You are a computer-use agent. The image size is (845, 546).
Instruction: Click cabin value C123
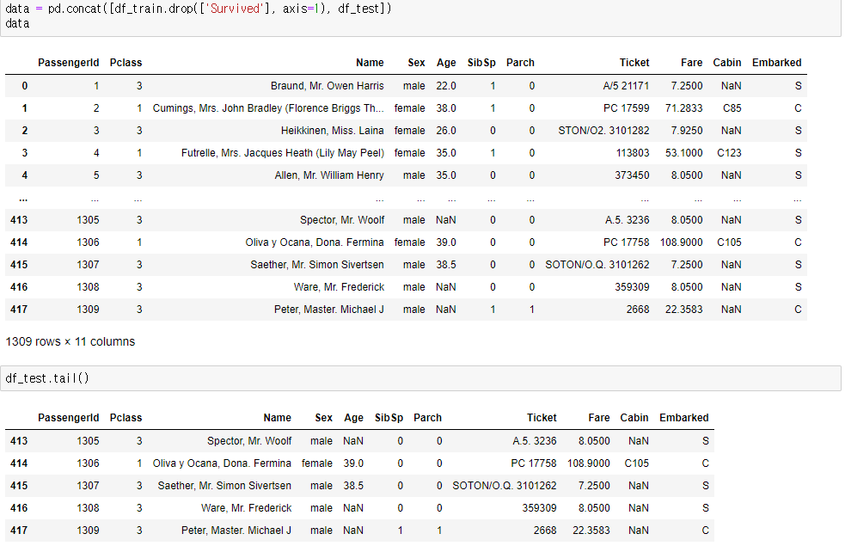[729, 153]
